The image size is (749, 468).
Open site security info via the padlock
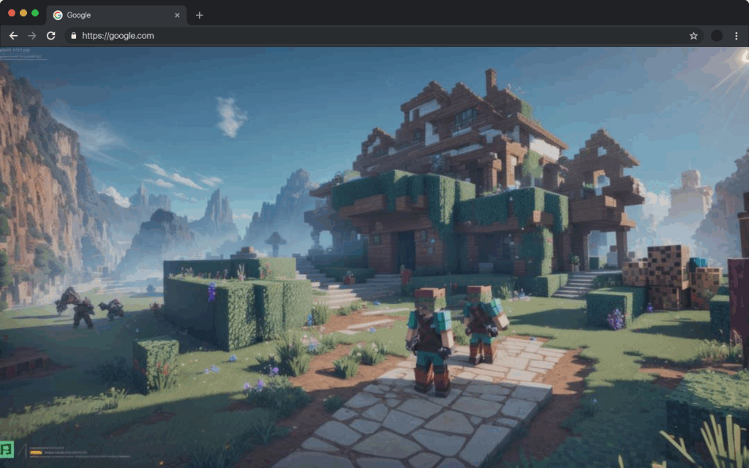point(74,35)
